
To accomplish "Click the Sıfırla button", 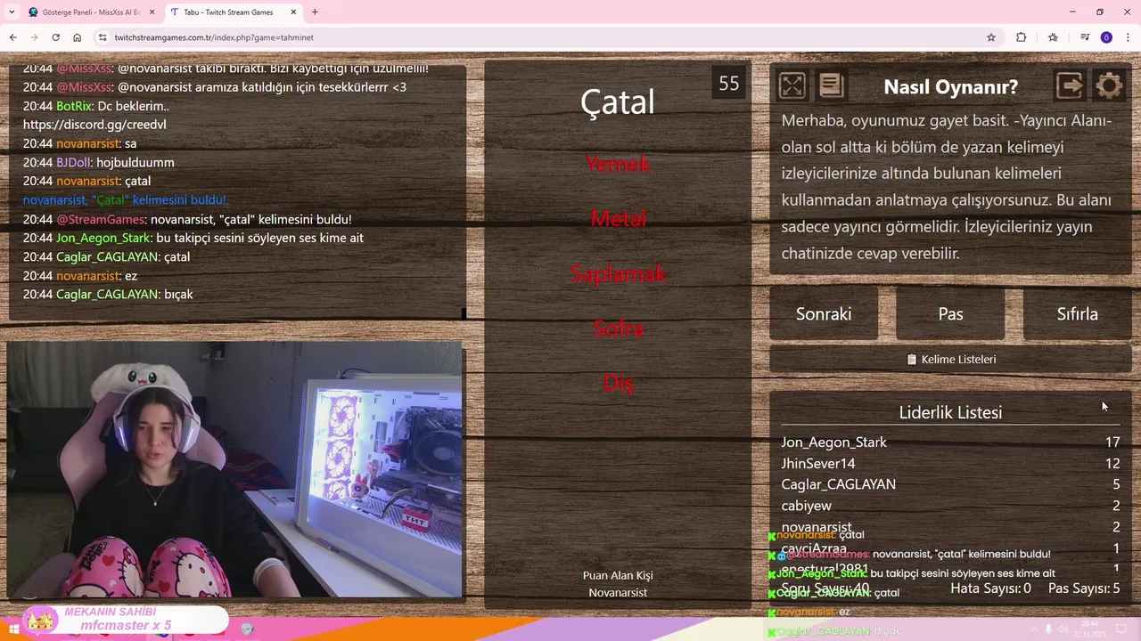I will point(1077,313).
